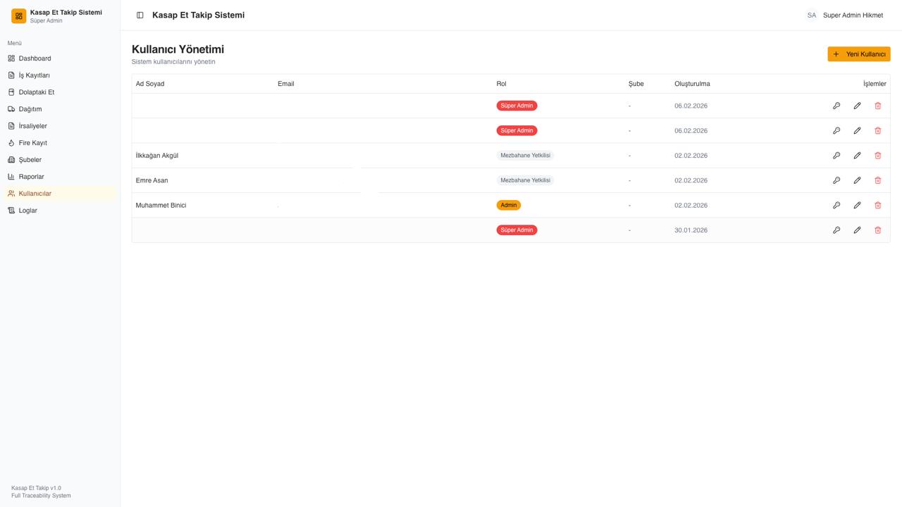Edit Emre Asan with pencil icon
The image size is (902, 507).
click(857, 180)
